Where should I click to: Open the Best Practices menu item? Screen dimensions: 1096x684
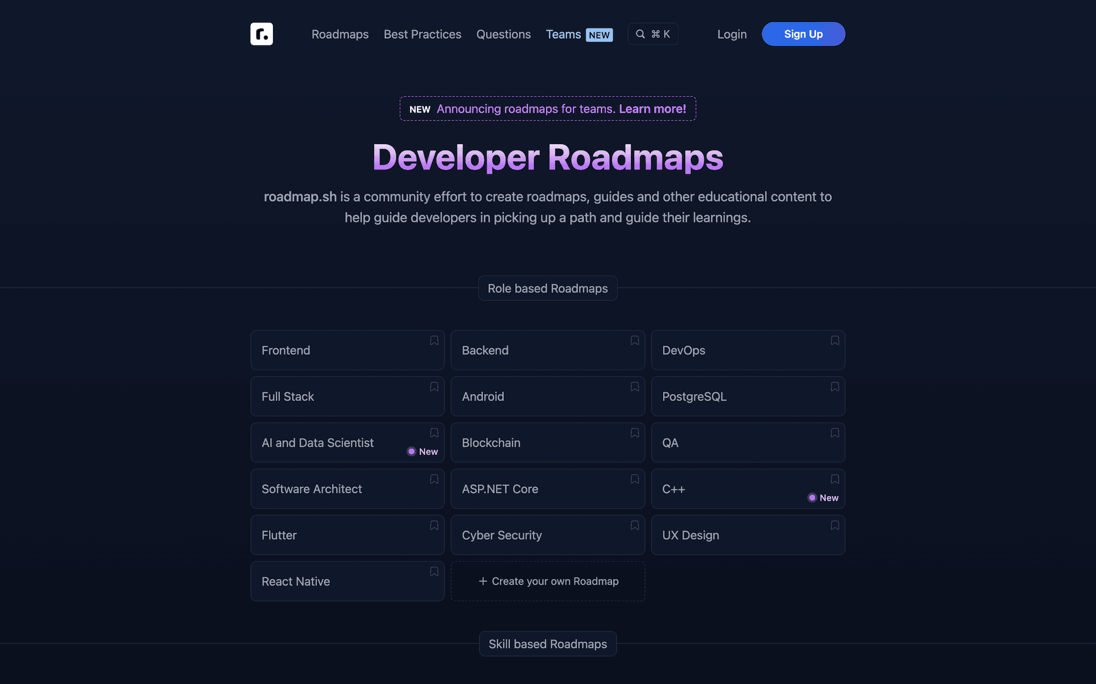coord(423,34)
